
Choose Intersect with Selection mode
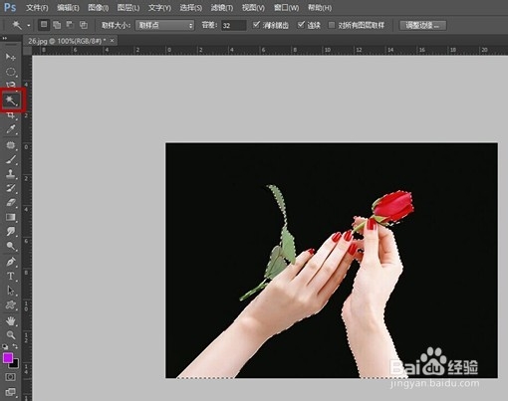tap(84, 25)
